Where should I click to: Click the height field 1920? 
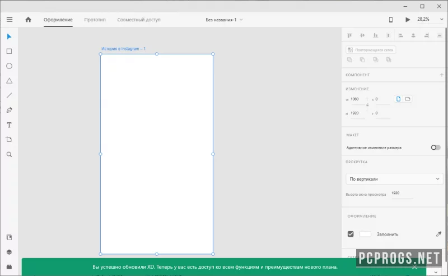(x=358, y=113)
